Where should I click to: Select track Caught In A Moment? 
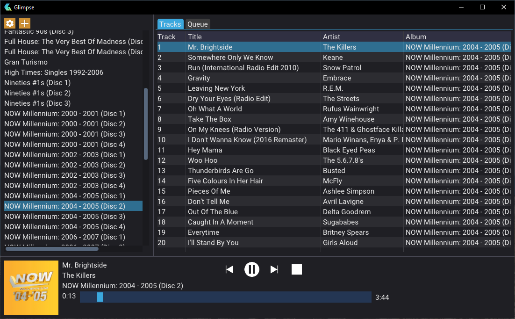click(334, 222)
